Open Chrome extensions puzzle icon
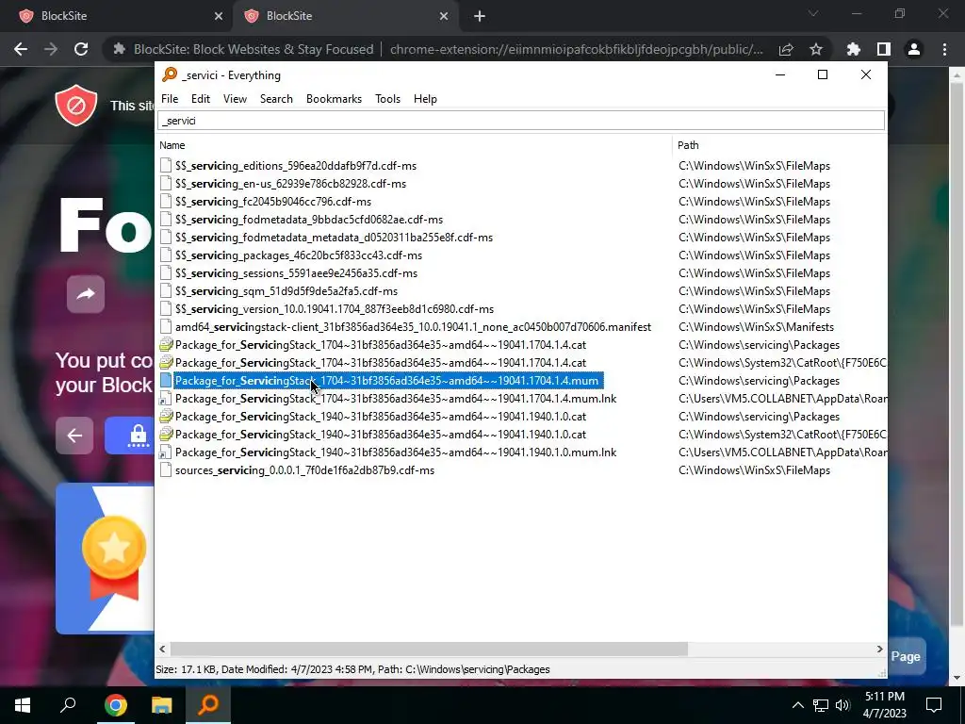The height and width of the screenshot is (724, 965). pos(854,49)
